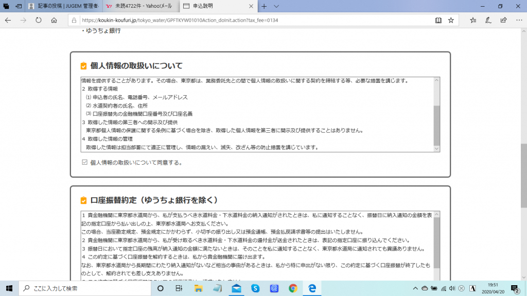Open Skype from the taskbar
Image resolution: width=527 pixels, height=296 pixels.
[255, 288]
